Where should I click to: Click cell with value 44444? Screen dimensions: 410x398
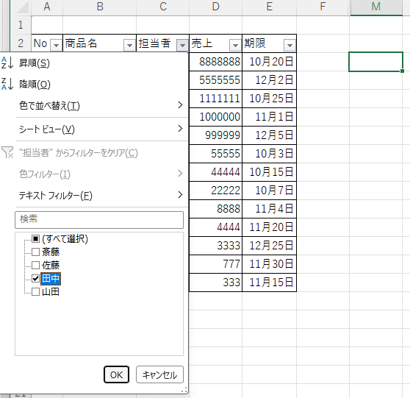coord(215,172)
